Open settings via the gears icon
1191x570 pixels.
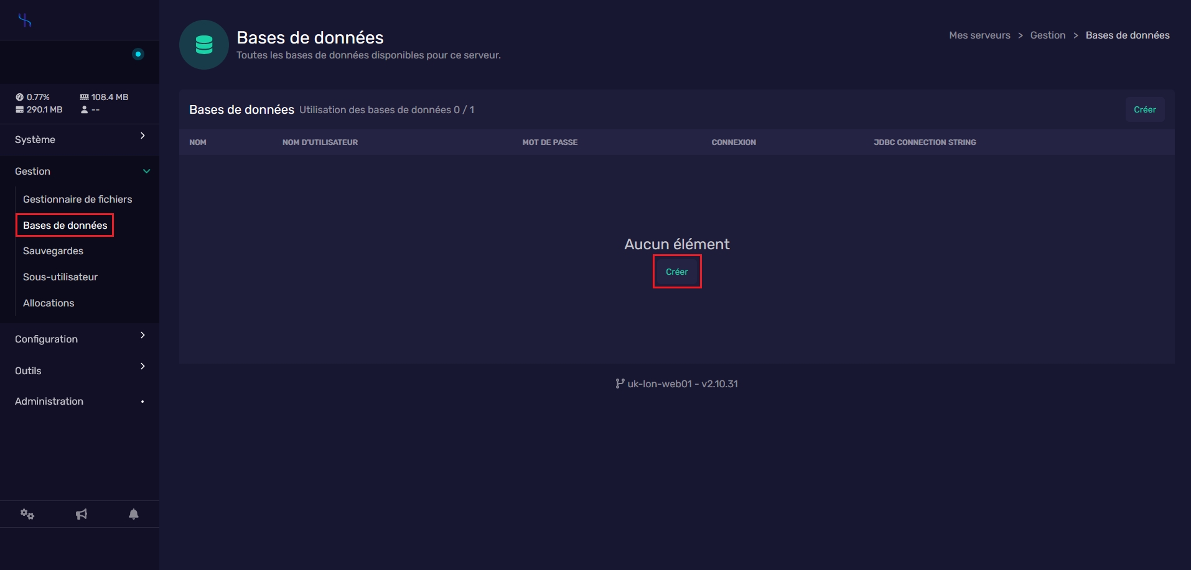pyautogui.click(x=27, y=514)
